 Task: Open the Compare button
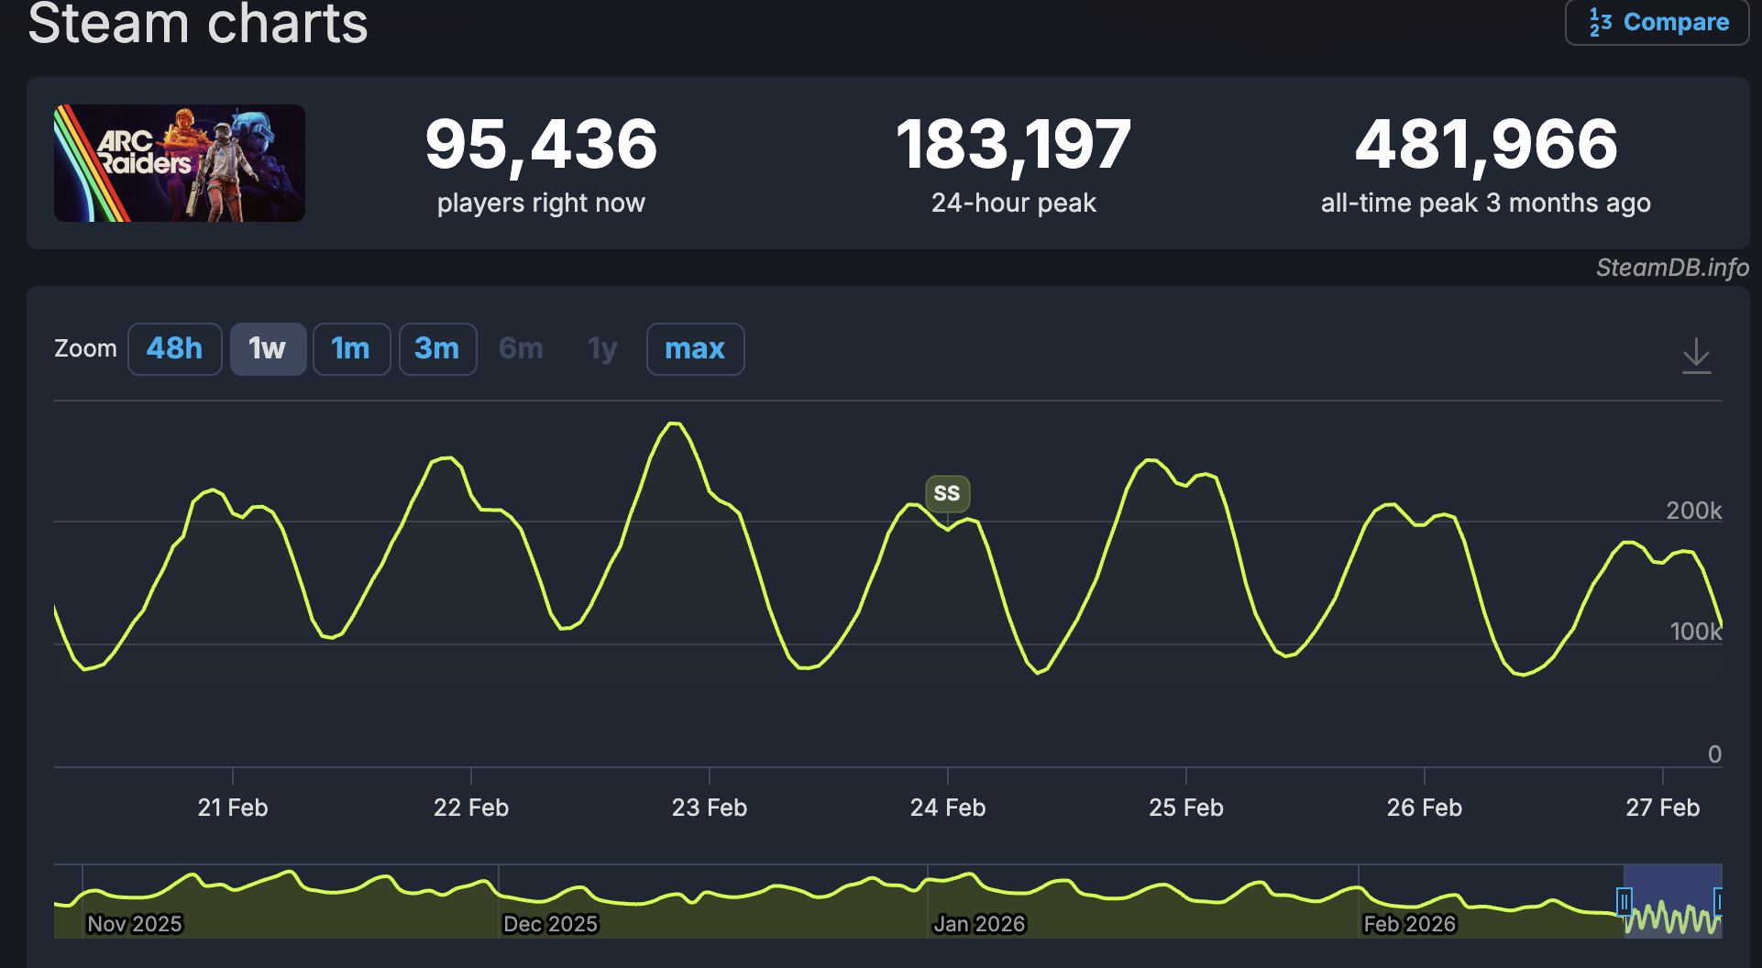[x=1657, y=22]
